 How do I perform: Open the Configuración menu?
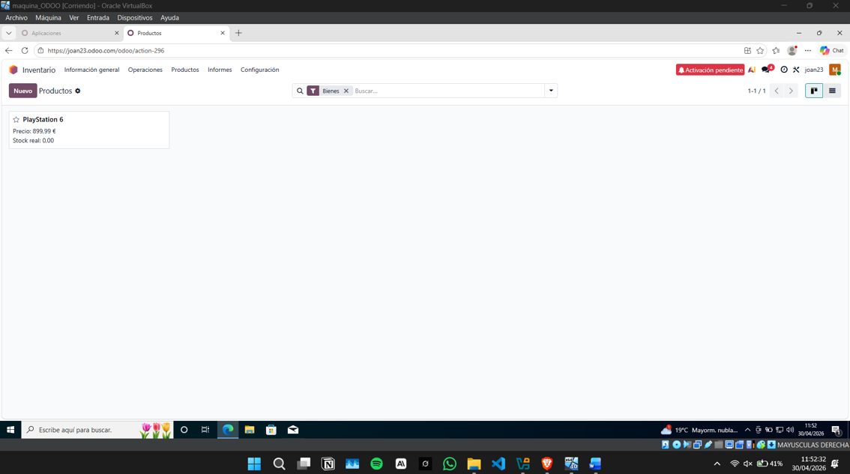pyautogui.click(x=259, y=70)
